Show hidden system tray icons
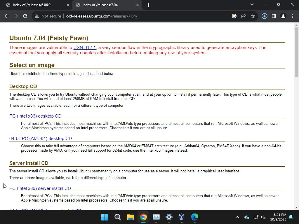Viewport: 299px width, 224px height. point(237,217)
